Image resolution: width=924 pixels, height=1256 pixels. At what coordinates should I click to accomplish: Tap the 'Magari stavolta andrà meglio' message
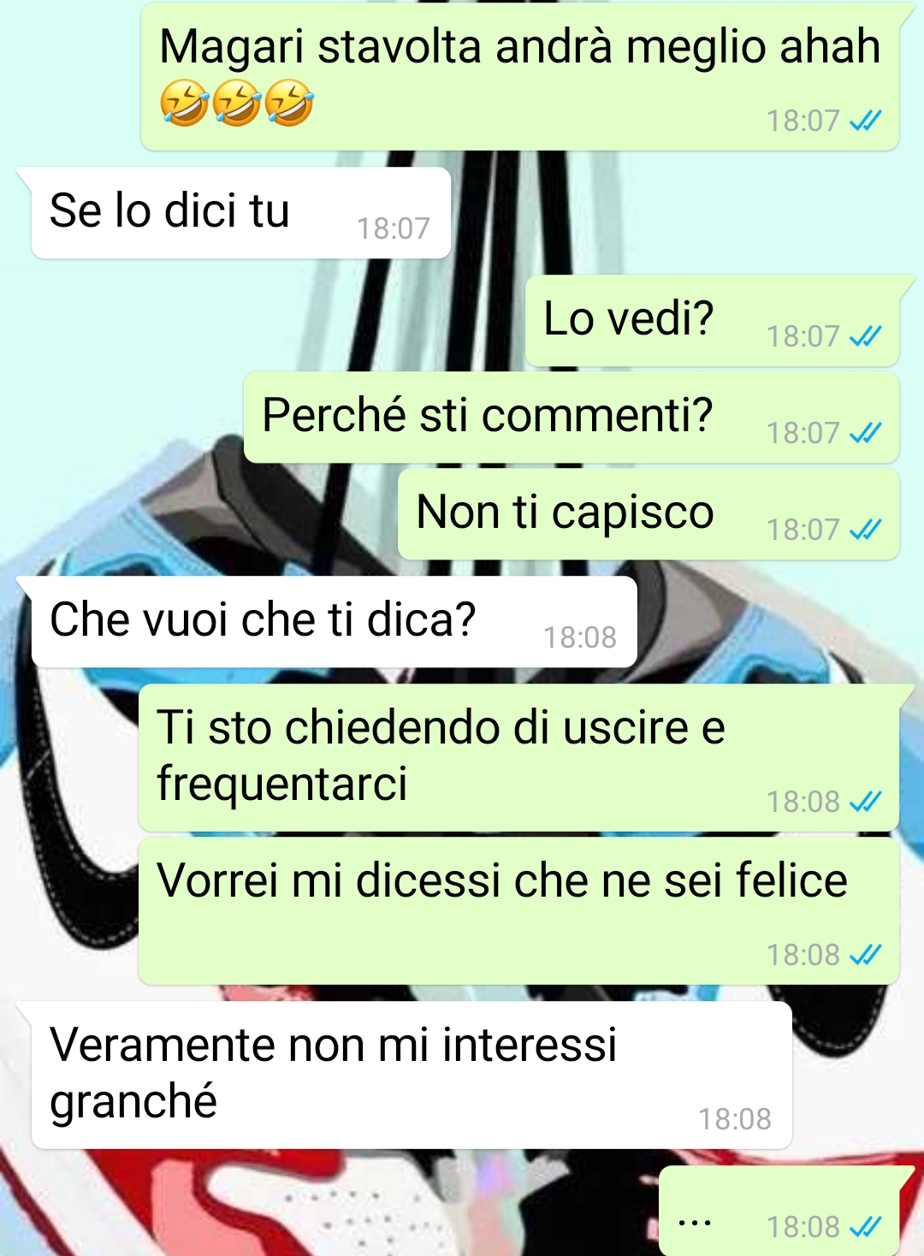519,77
